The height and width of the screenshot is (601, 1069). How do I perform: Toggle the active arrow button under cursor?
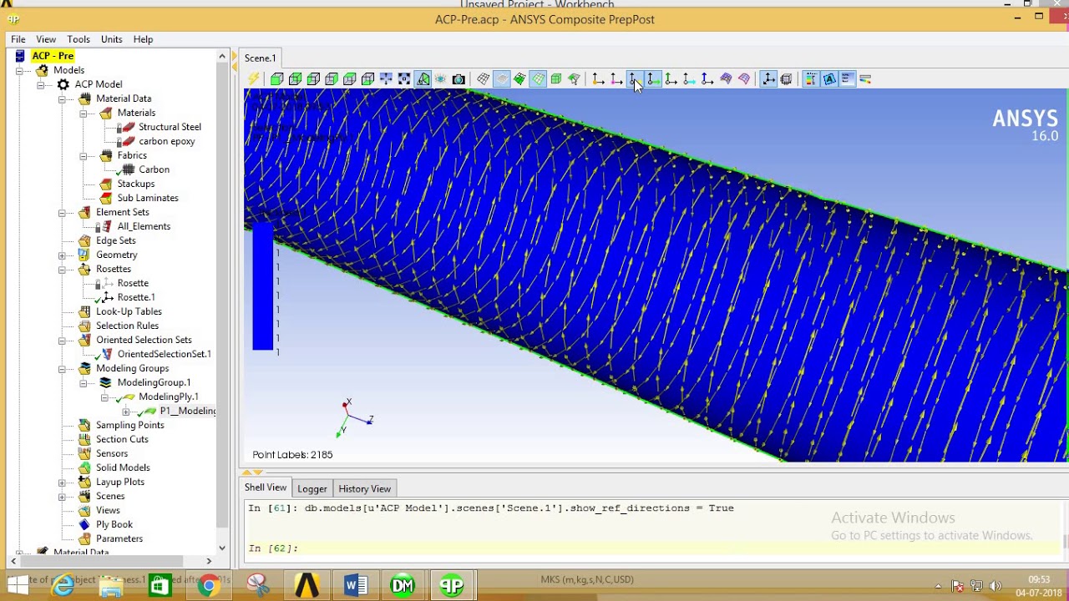click(x=635, y=79)
